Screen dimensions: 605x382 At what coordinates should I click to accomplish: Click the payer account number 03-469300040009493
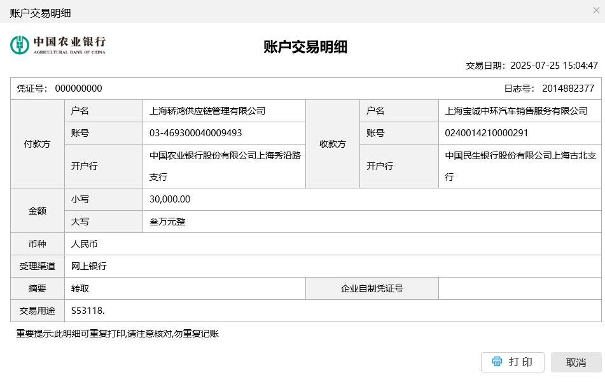pyautogui.click(x=195, y=133)
